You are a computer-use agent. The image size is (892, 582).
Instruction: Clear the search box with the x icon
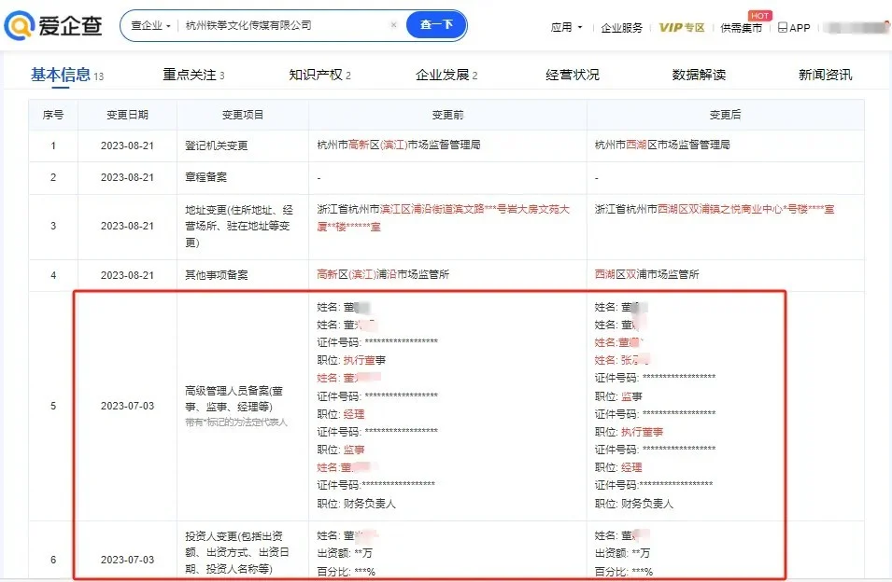tap(393, 25)
